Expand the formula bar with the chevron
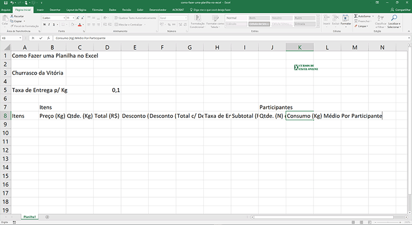 [409, 38]
